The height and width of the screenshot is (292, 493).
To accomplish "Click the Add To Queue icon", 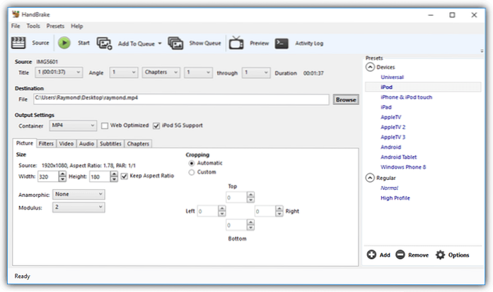I will click(105, 43).
